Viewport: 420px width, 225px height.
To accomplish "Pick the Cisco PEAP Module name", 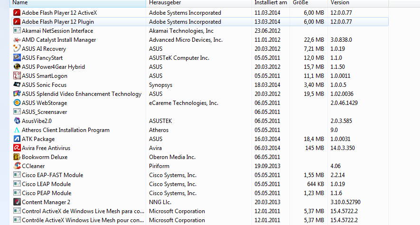I will point(47,193).
